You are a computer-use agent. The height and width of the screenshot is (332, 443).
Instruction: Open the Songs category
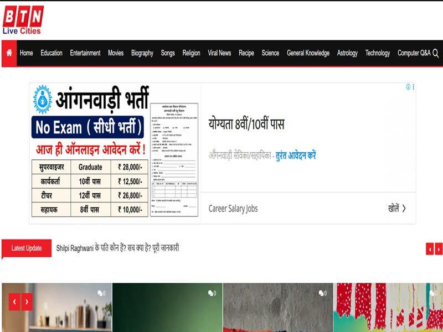168,53
